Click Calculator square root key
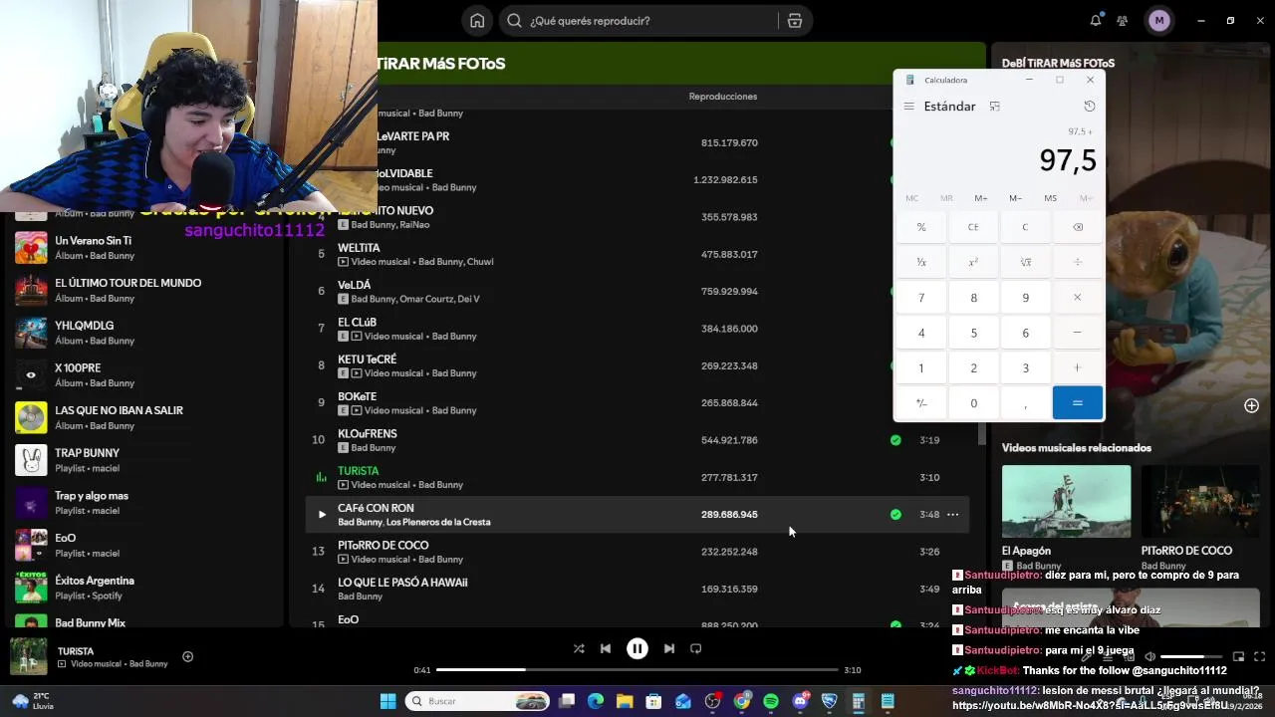The image size is (1275, 717). pyautogui.click(x=1025, y=262)
